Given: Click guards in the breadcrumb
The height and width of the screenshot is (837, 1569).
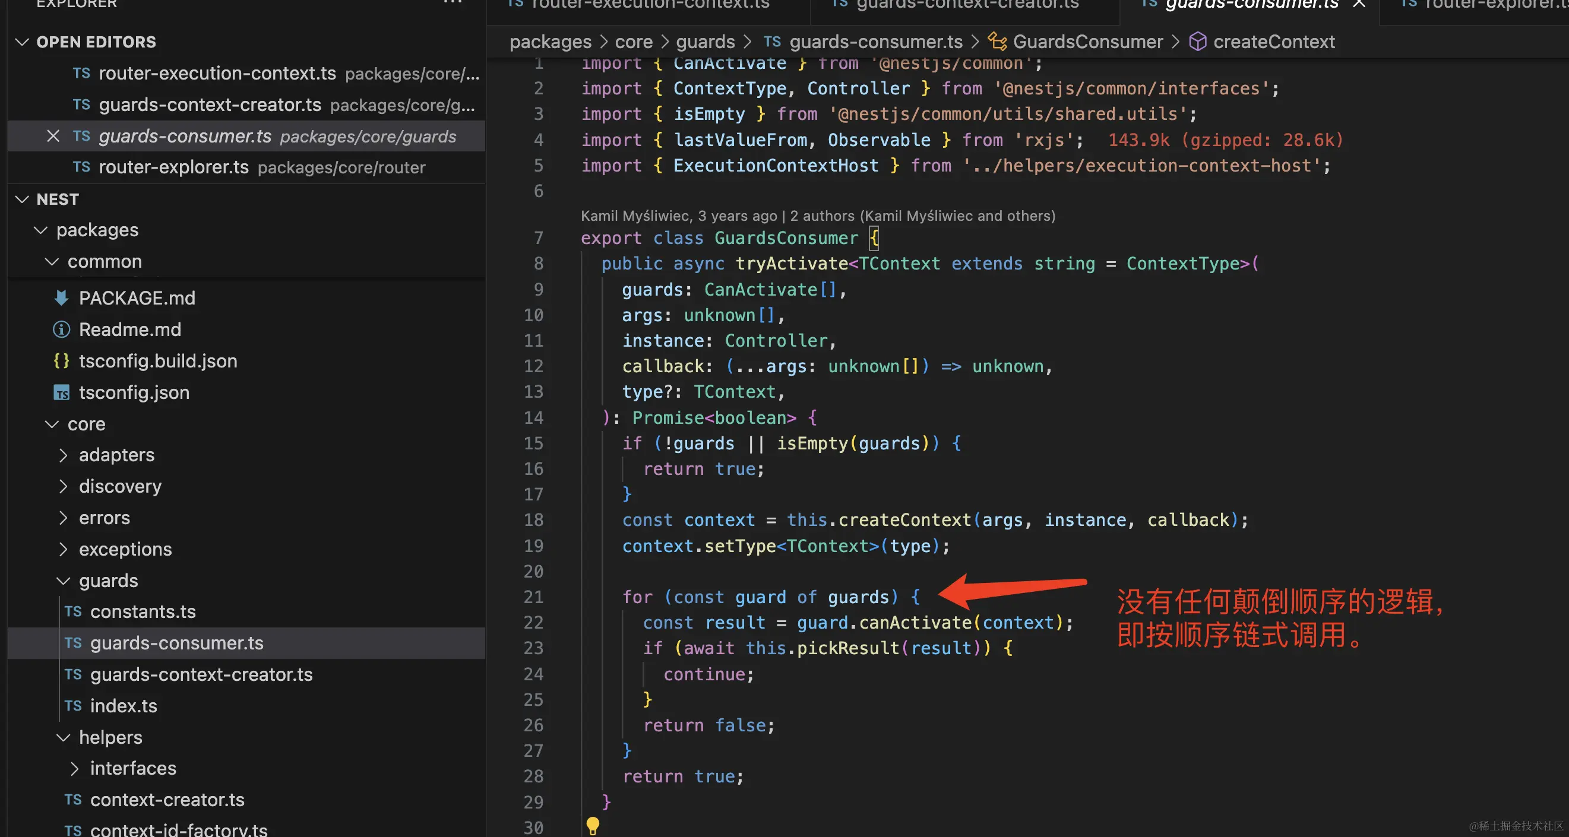Looking at the screenshot, I should (706, 42).
